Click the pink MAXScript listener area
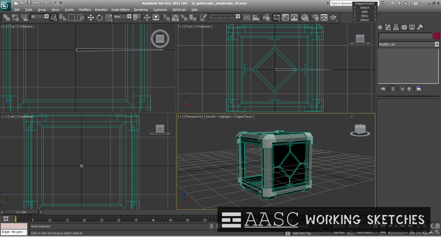Viewport: 441px width, 237px height. [x=14, y=226]
